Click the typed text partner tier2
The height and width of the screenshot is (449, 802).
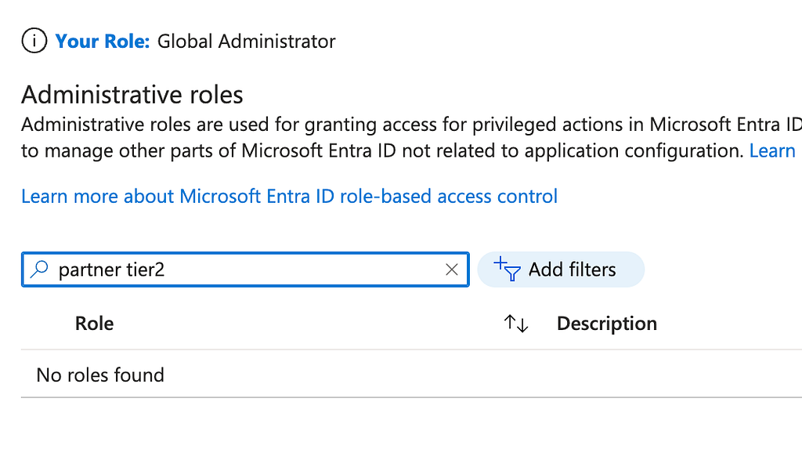(111, 270)
